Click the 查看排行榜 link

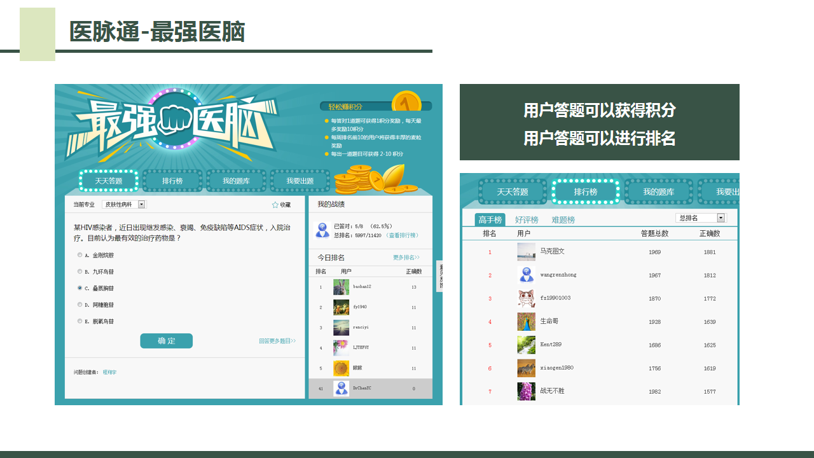tap(403, 235)
